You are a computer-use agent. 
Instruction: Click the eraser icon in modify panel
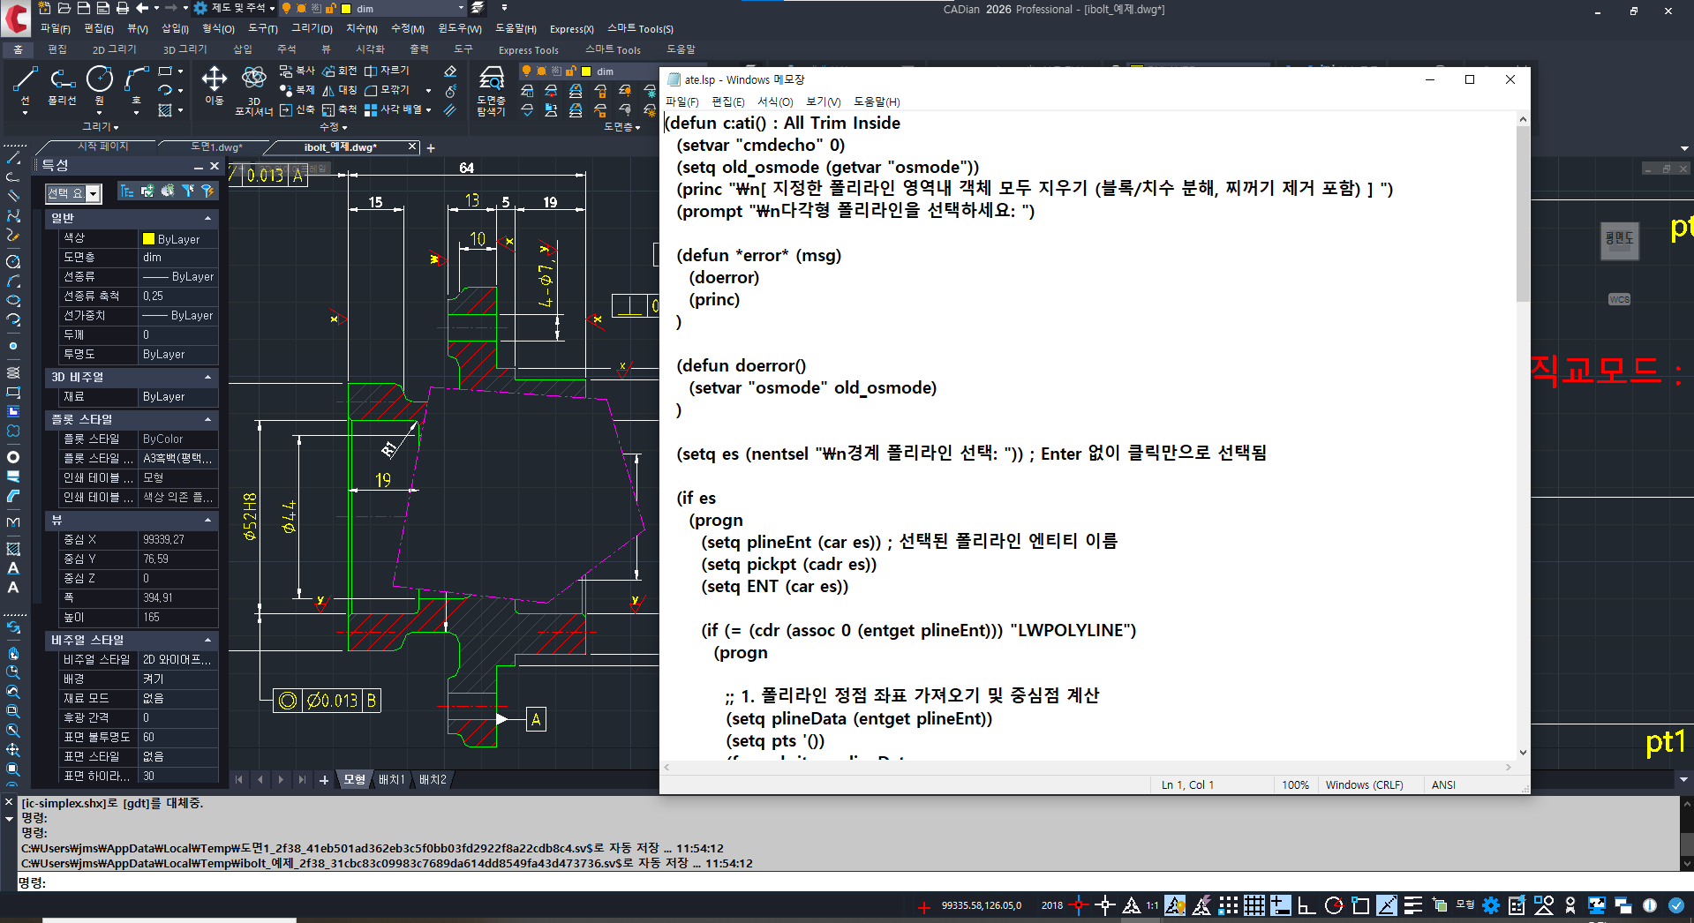click(x=450, y=71)
